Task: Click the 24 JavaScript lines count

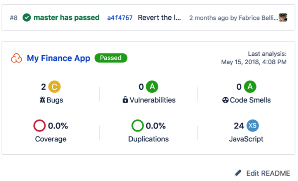Action: pyautogui.click(x=239, y=126)
